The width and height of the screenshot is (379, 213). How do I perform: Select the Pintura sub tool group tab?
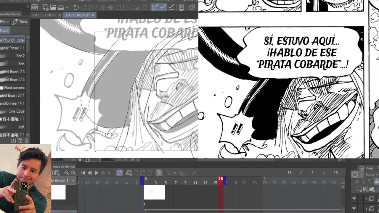(5, 22)
